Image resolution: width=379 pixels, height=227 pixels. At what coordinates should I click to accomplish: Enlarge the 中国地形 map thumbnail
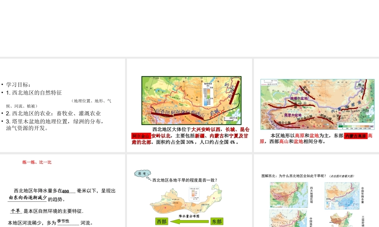[x=288, y=218]
